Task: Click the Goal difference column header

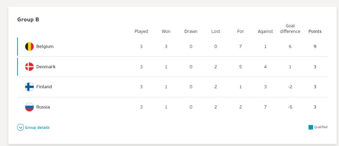Action: point(290,29)
